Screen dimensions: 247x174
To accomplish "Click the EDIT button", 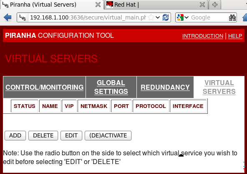I will click(71, 136).
